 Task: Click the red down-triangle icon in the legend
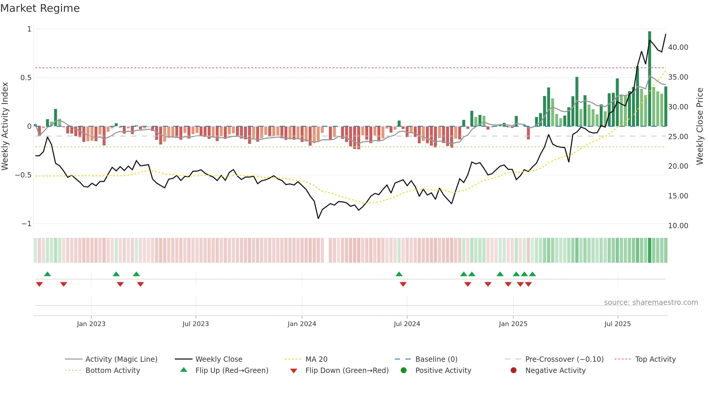(294, 371)
